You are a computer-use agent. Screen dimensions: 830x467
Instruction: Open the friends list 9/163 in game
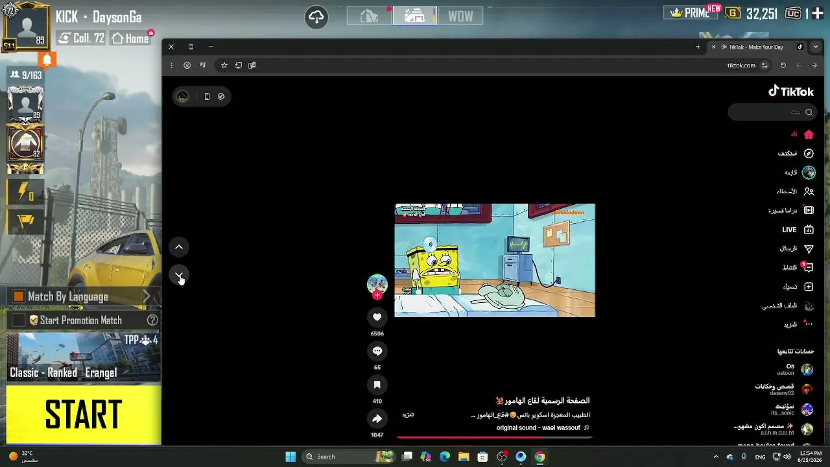click(26, 75)
